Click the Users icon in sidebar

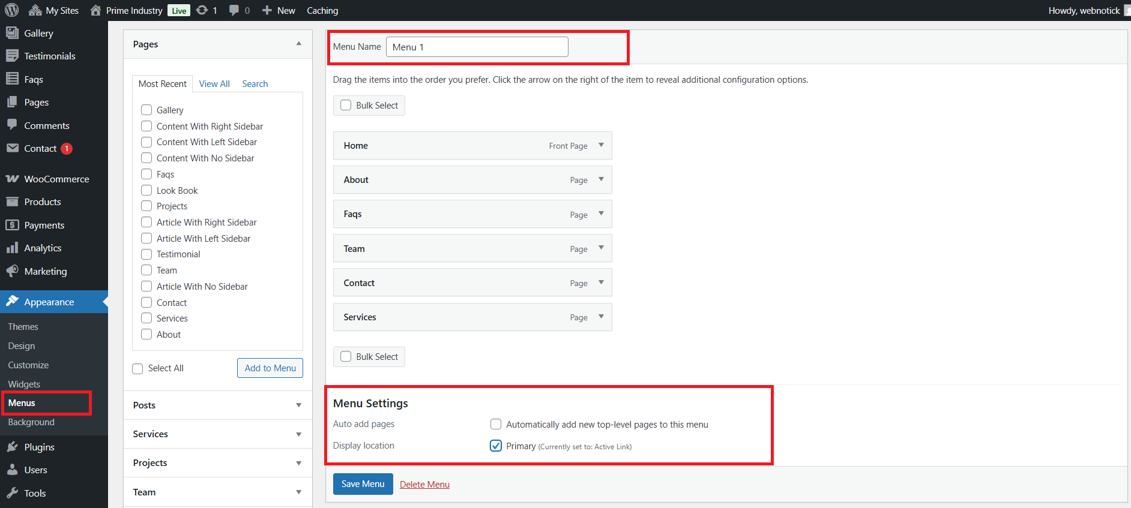[12, 470]
